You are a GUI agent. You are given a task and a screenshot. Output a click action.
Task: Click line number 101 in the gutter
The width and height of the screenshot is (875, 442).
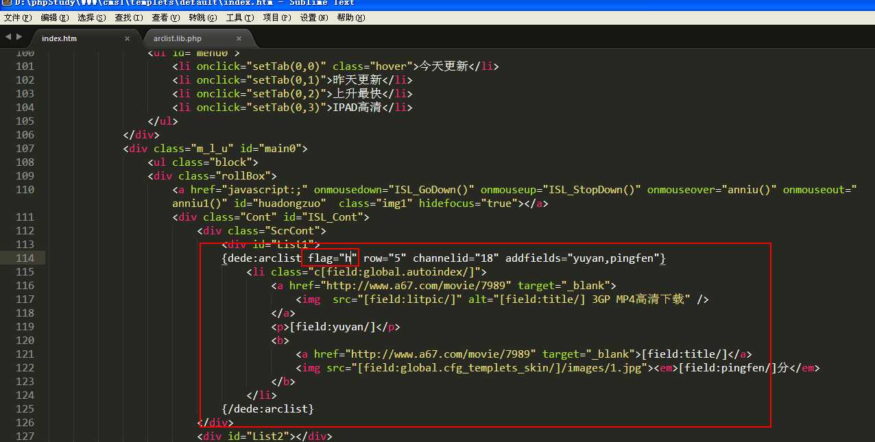(25, 66)
